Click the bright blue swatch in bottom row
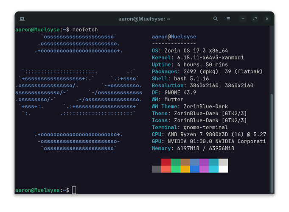This screenshot has width=289, height=212. (195, 169)
